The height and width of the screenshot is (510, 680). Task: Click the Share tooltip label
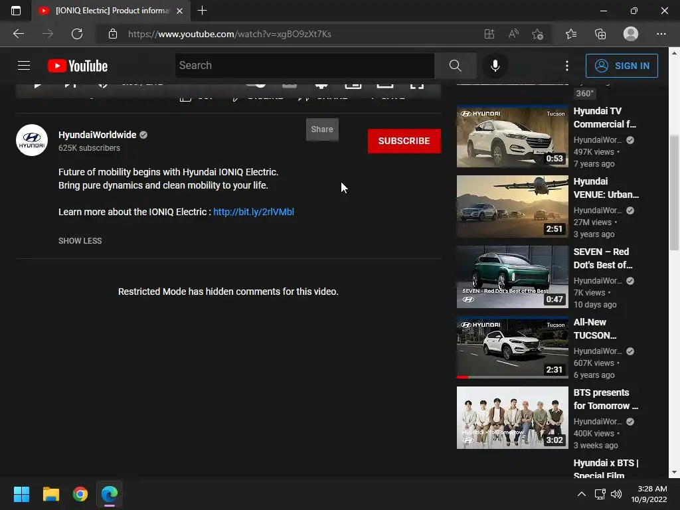point(322,129)
